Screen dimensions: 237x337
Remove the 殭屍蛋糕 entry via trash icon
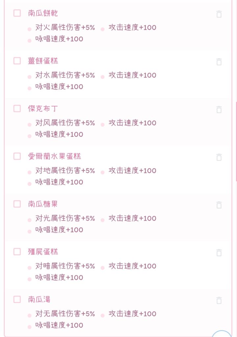tap(219, 253)
